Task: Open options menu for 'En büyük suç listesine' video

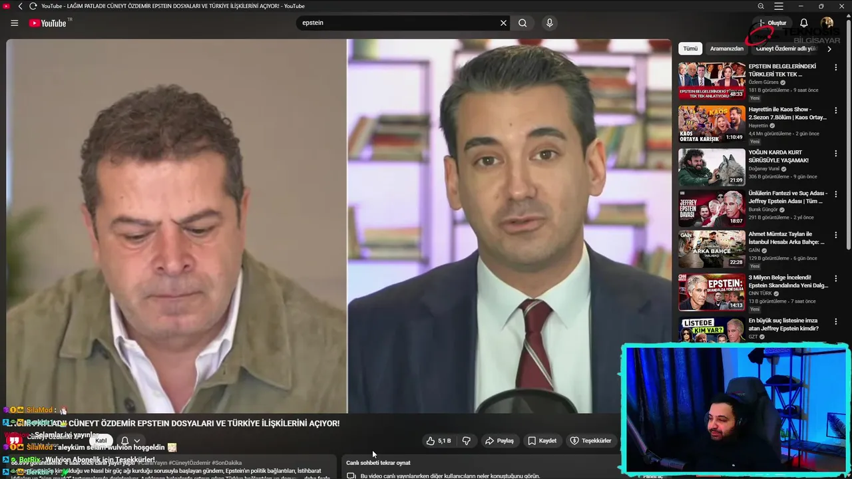Action: (x=836, y=321)
